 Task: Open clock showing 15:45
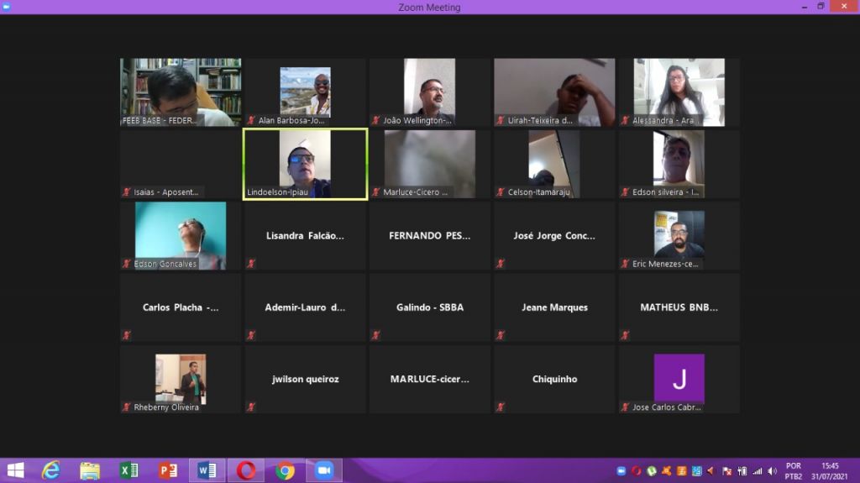830,471
